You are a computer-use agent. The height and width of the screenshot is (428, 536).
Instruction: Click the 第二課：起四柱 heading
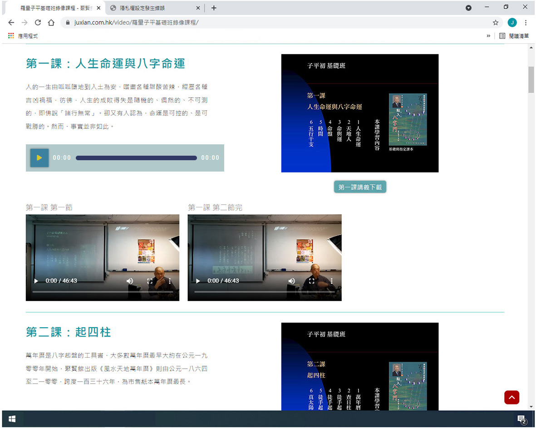(69, 332)
